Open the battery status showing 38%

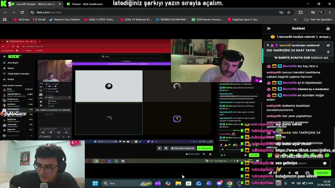tap(308, 183)
